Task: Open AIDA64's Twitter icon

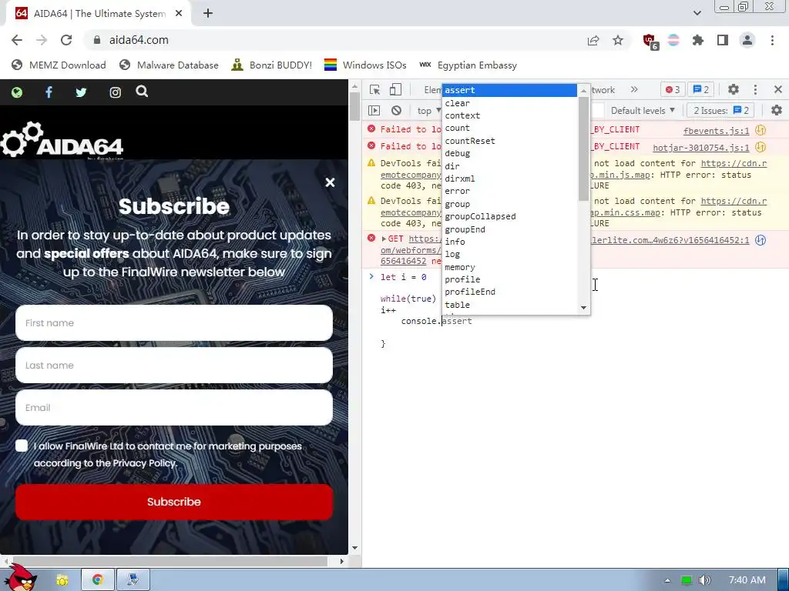Action: click(x=81, y=92)
